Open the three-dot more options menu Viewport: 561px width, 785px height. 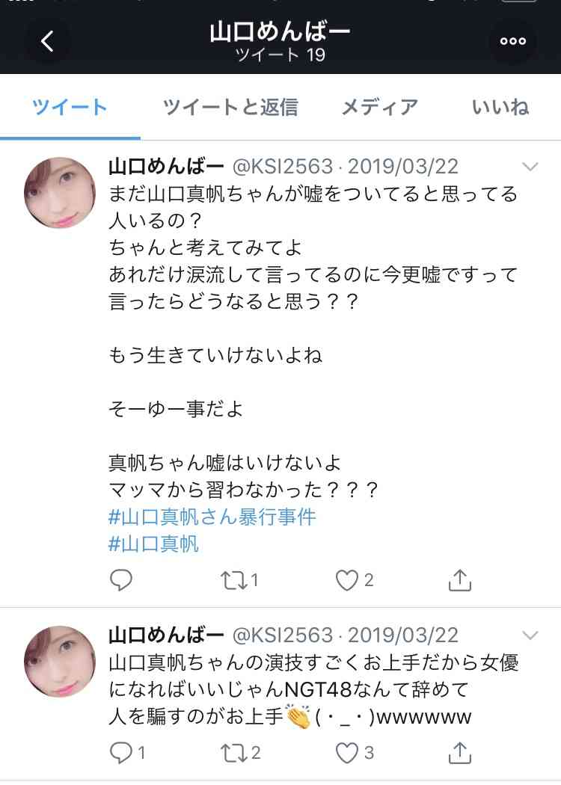point(512,42)
